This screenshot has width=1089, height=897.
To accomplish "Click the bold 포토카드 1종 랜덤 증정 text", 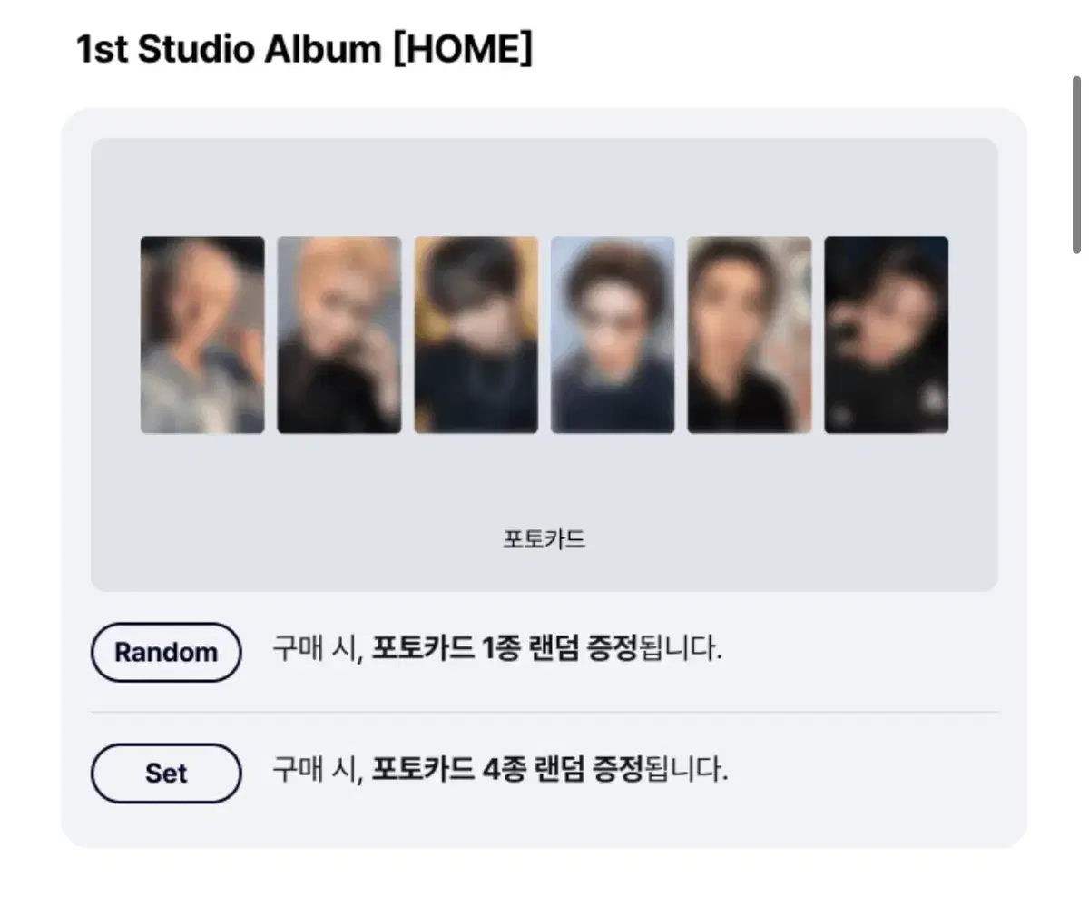I will 505,649.
